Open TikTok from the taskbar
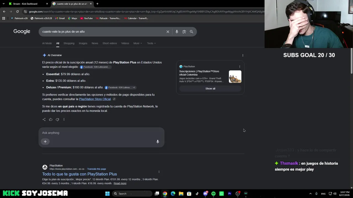This screenshot has height=198, width=353. click(x=197, y=194)
